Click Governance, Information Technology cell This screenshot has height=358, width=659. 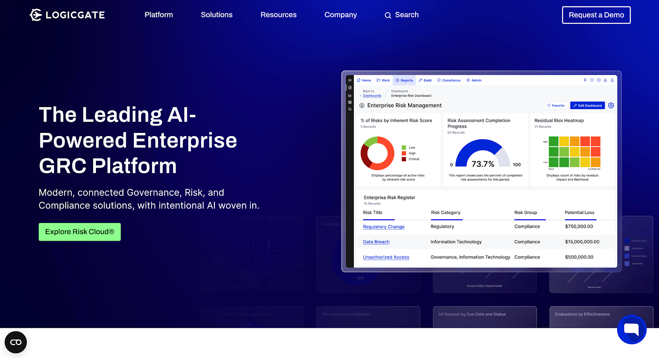click(470, 257)
